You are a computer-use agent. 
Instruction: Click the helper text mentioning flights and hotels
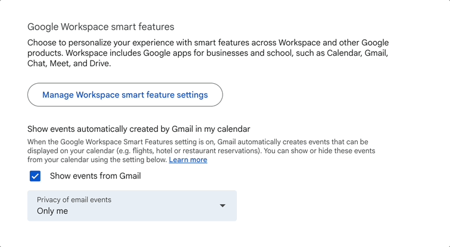pos(201,151)
